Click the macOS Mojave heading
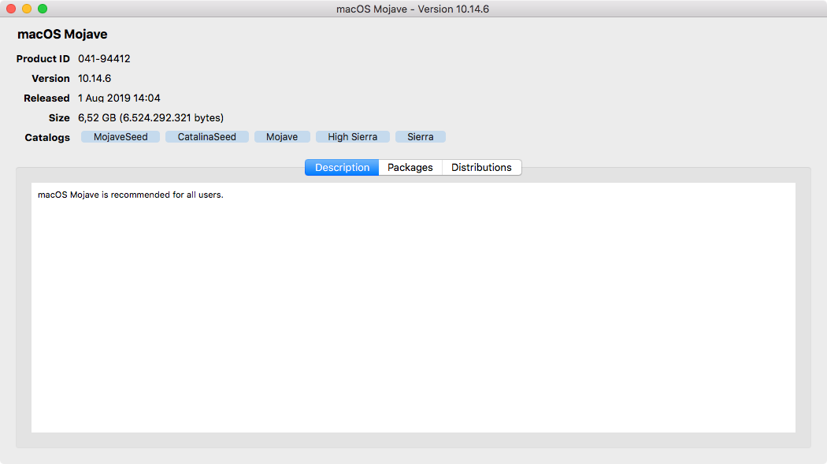827x464 pixels. [x=62, y=35]
